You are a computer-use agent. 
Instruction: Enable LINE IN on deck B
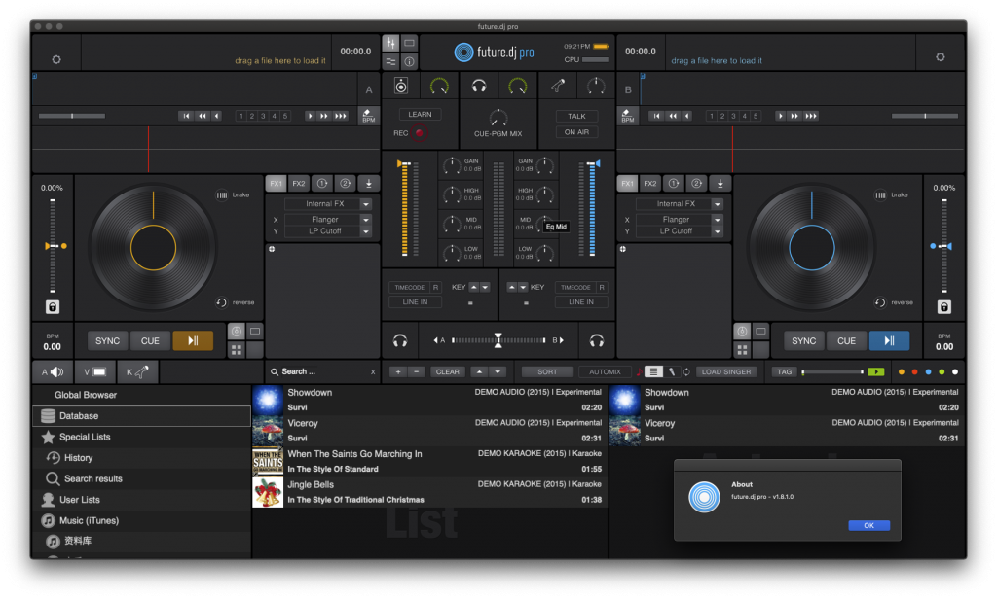pyautogui.click(x=581, y=302)
